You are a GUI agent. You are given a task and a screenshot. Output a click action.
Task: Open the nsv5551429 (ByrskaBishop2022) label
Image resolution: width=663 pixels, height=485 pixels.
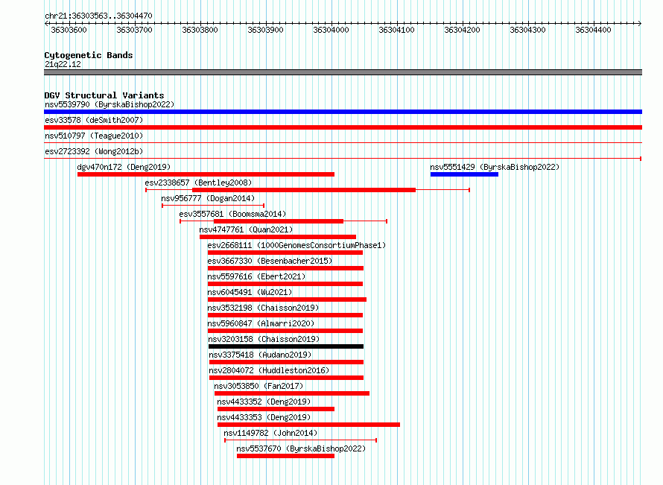(495, 167)
